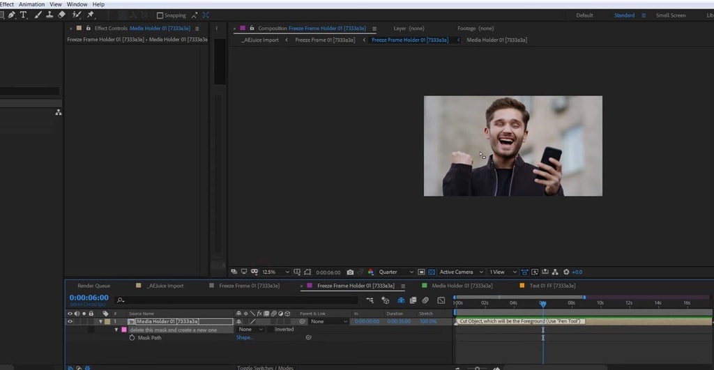Open the Window menu
The image size is (714, 370).
pyautogui.click(x=77, y=4)
